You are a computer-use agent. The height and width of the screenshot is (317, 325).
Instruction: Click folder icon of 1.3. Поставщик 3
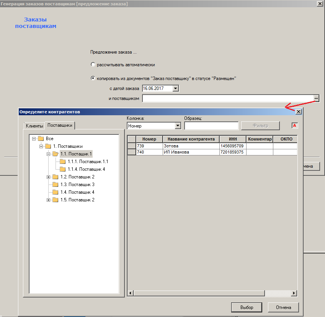coord(56,185)
